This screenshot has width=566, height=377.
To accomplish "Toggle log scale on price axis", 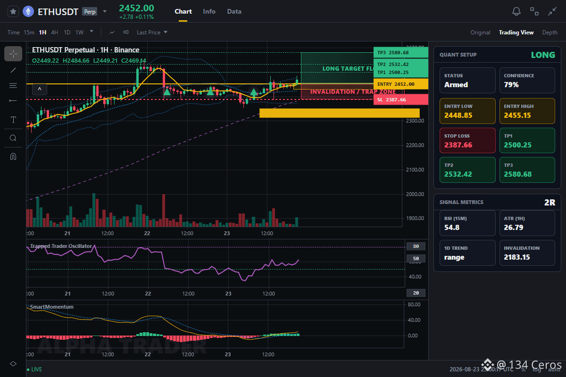I will (536, 369).
